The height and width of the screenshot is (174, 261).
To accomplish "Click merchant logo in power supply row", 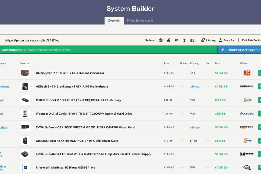I will tap(247, 154).
